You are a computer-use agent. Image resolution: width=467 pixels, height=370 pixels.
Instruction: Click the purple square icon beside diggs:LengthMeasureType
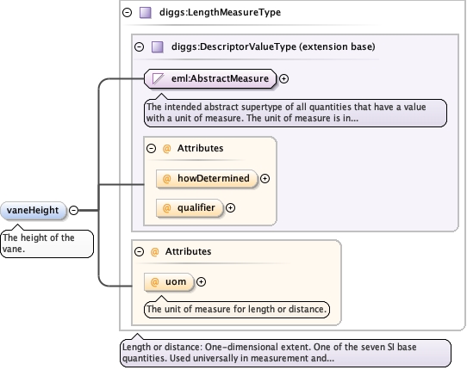pos(146,13)
